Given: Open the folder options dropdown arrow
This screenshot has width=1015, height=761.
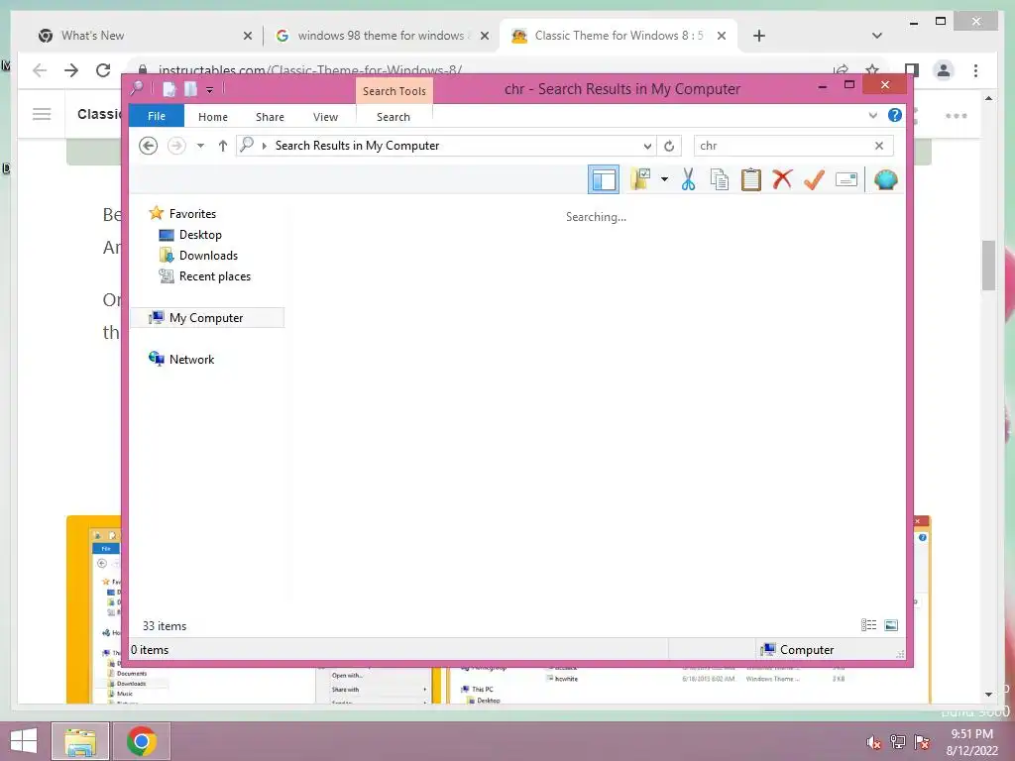Looking at the screenshot, I should 664,179.
